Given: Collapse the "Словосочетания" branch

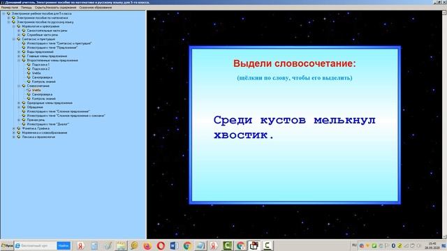Looking at the screenshot, I should click(x=19, y=86).
